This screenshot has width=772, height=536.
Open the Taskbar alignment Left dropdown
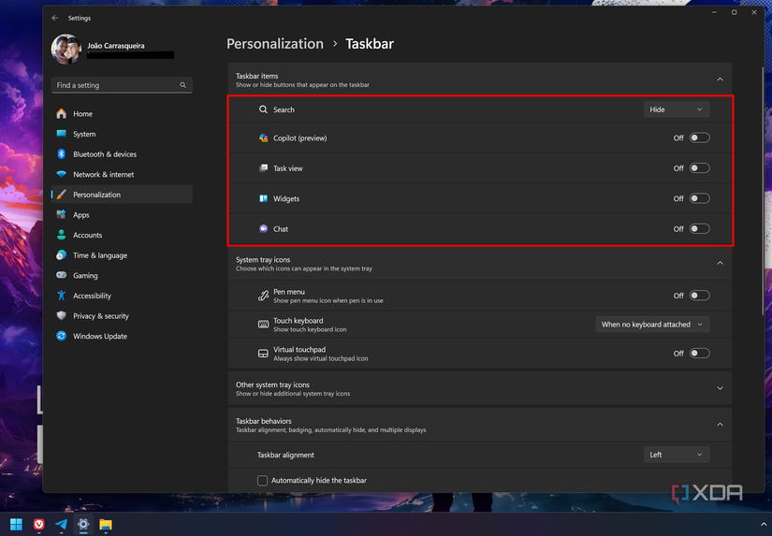tap(677, 455)
